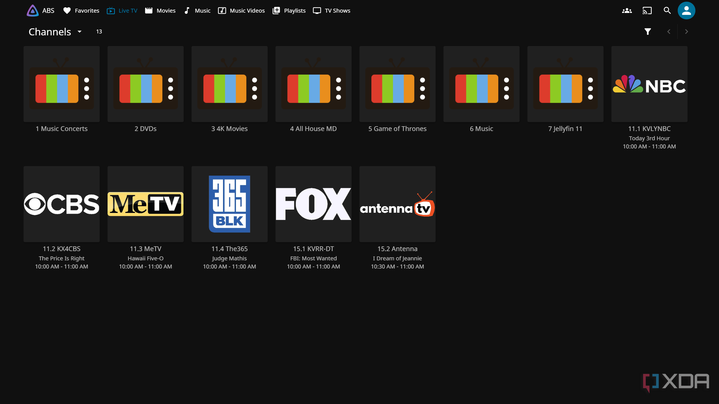Viewport: 719px width, 404px height.
Task: Go to the Movies tab
Action: [x=160, y=11]
